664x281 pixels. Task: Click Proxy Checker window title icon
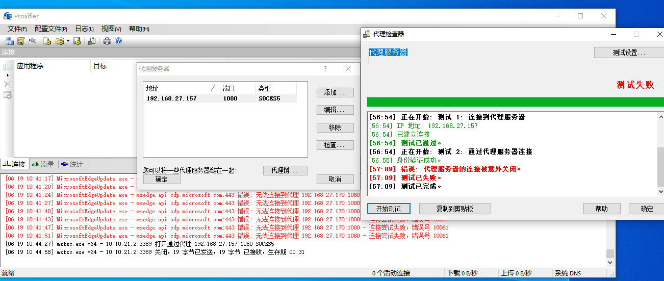click(367, 34)
